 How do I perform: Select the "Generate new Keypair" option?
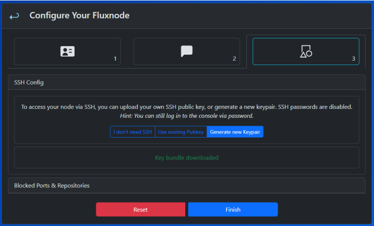coord(235,132)
